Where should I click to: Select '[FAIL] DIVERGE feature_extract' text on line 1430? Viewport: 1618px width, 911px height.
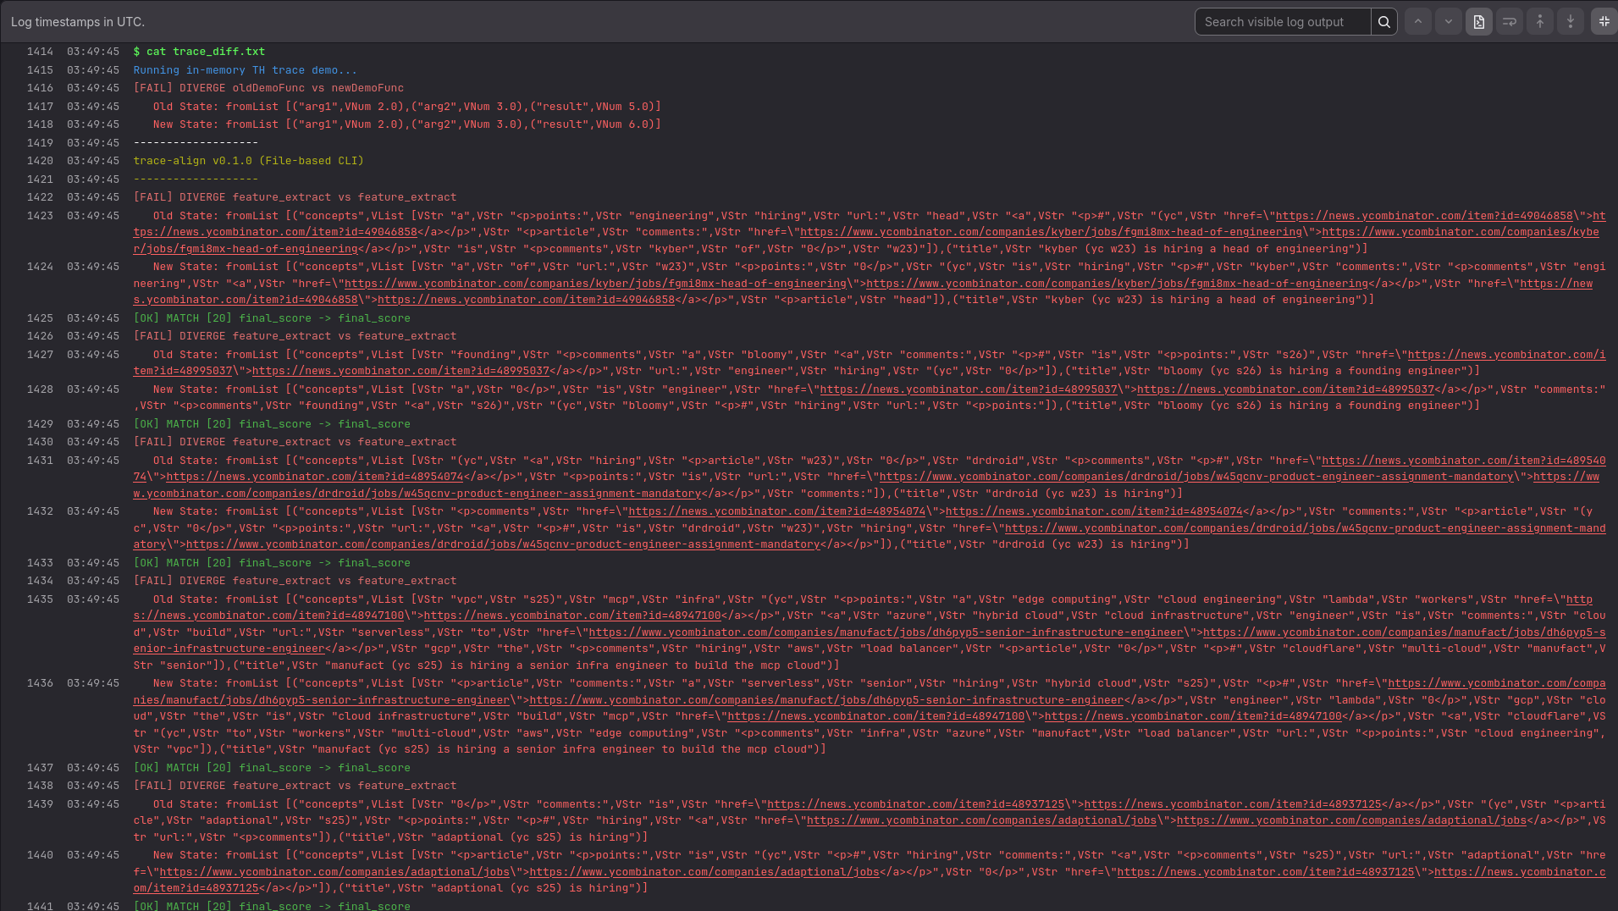[232, 442]
